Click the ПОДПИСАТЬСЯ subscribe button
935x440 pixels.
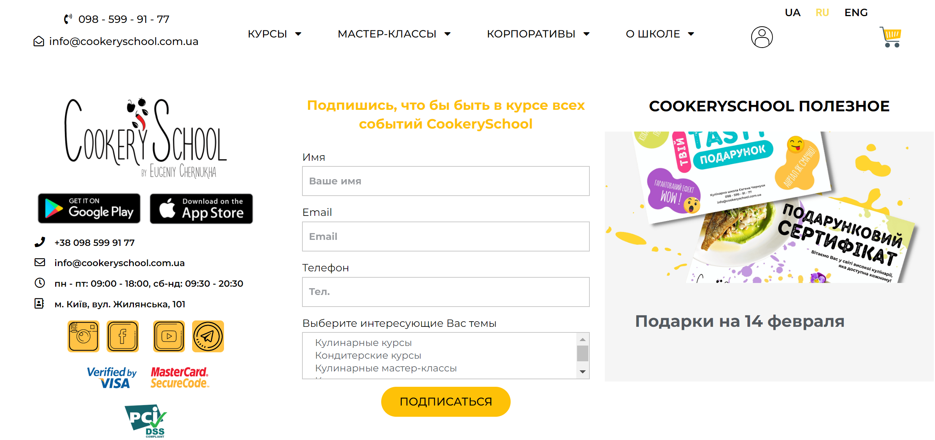446,401
